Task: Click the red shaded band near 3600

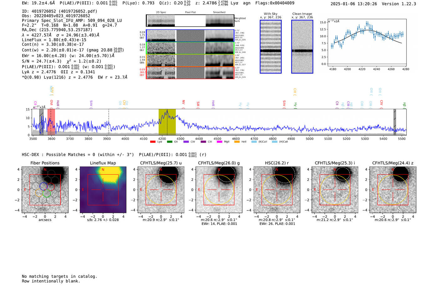Action: (51, 122)
